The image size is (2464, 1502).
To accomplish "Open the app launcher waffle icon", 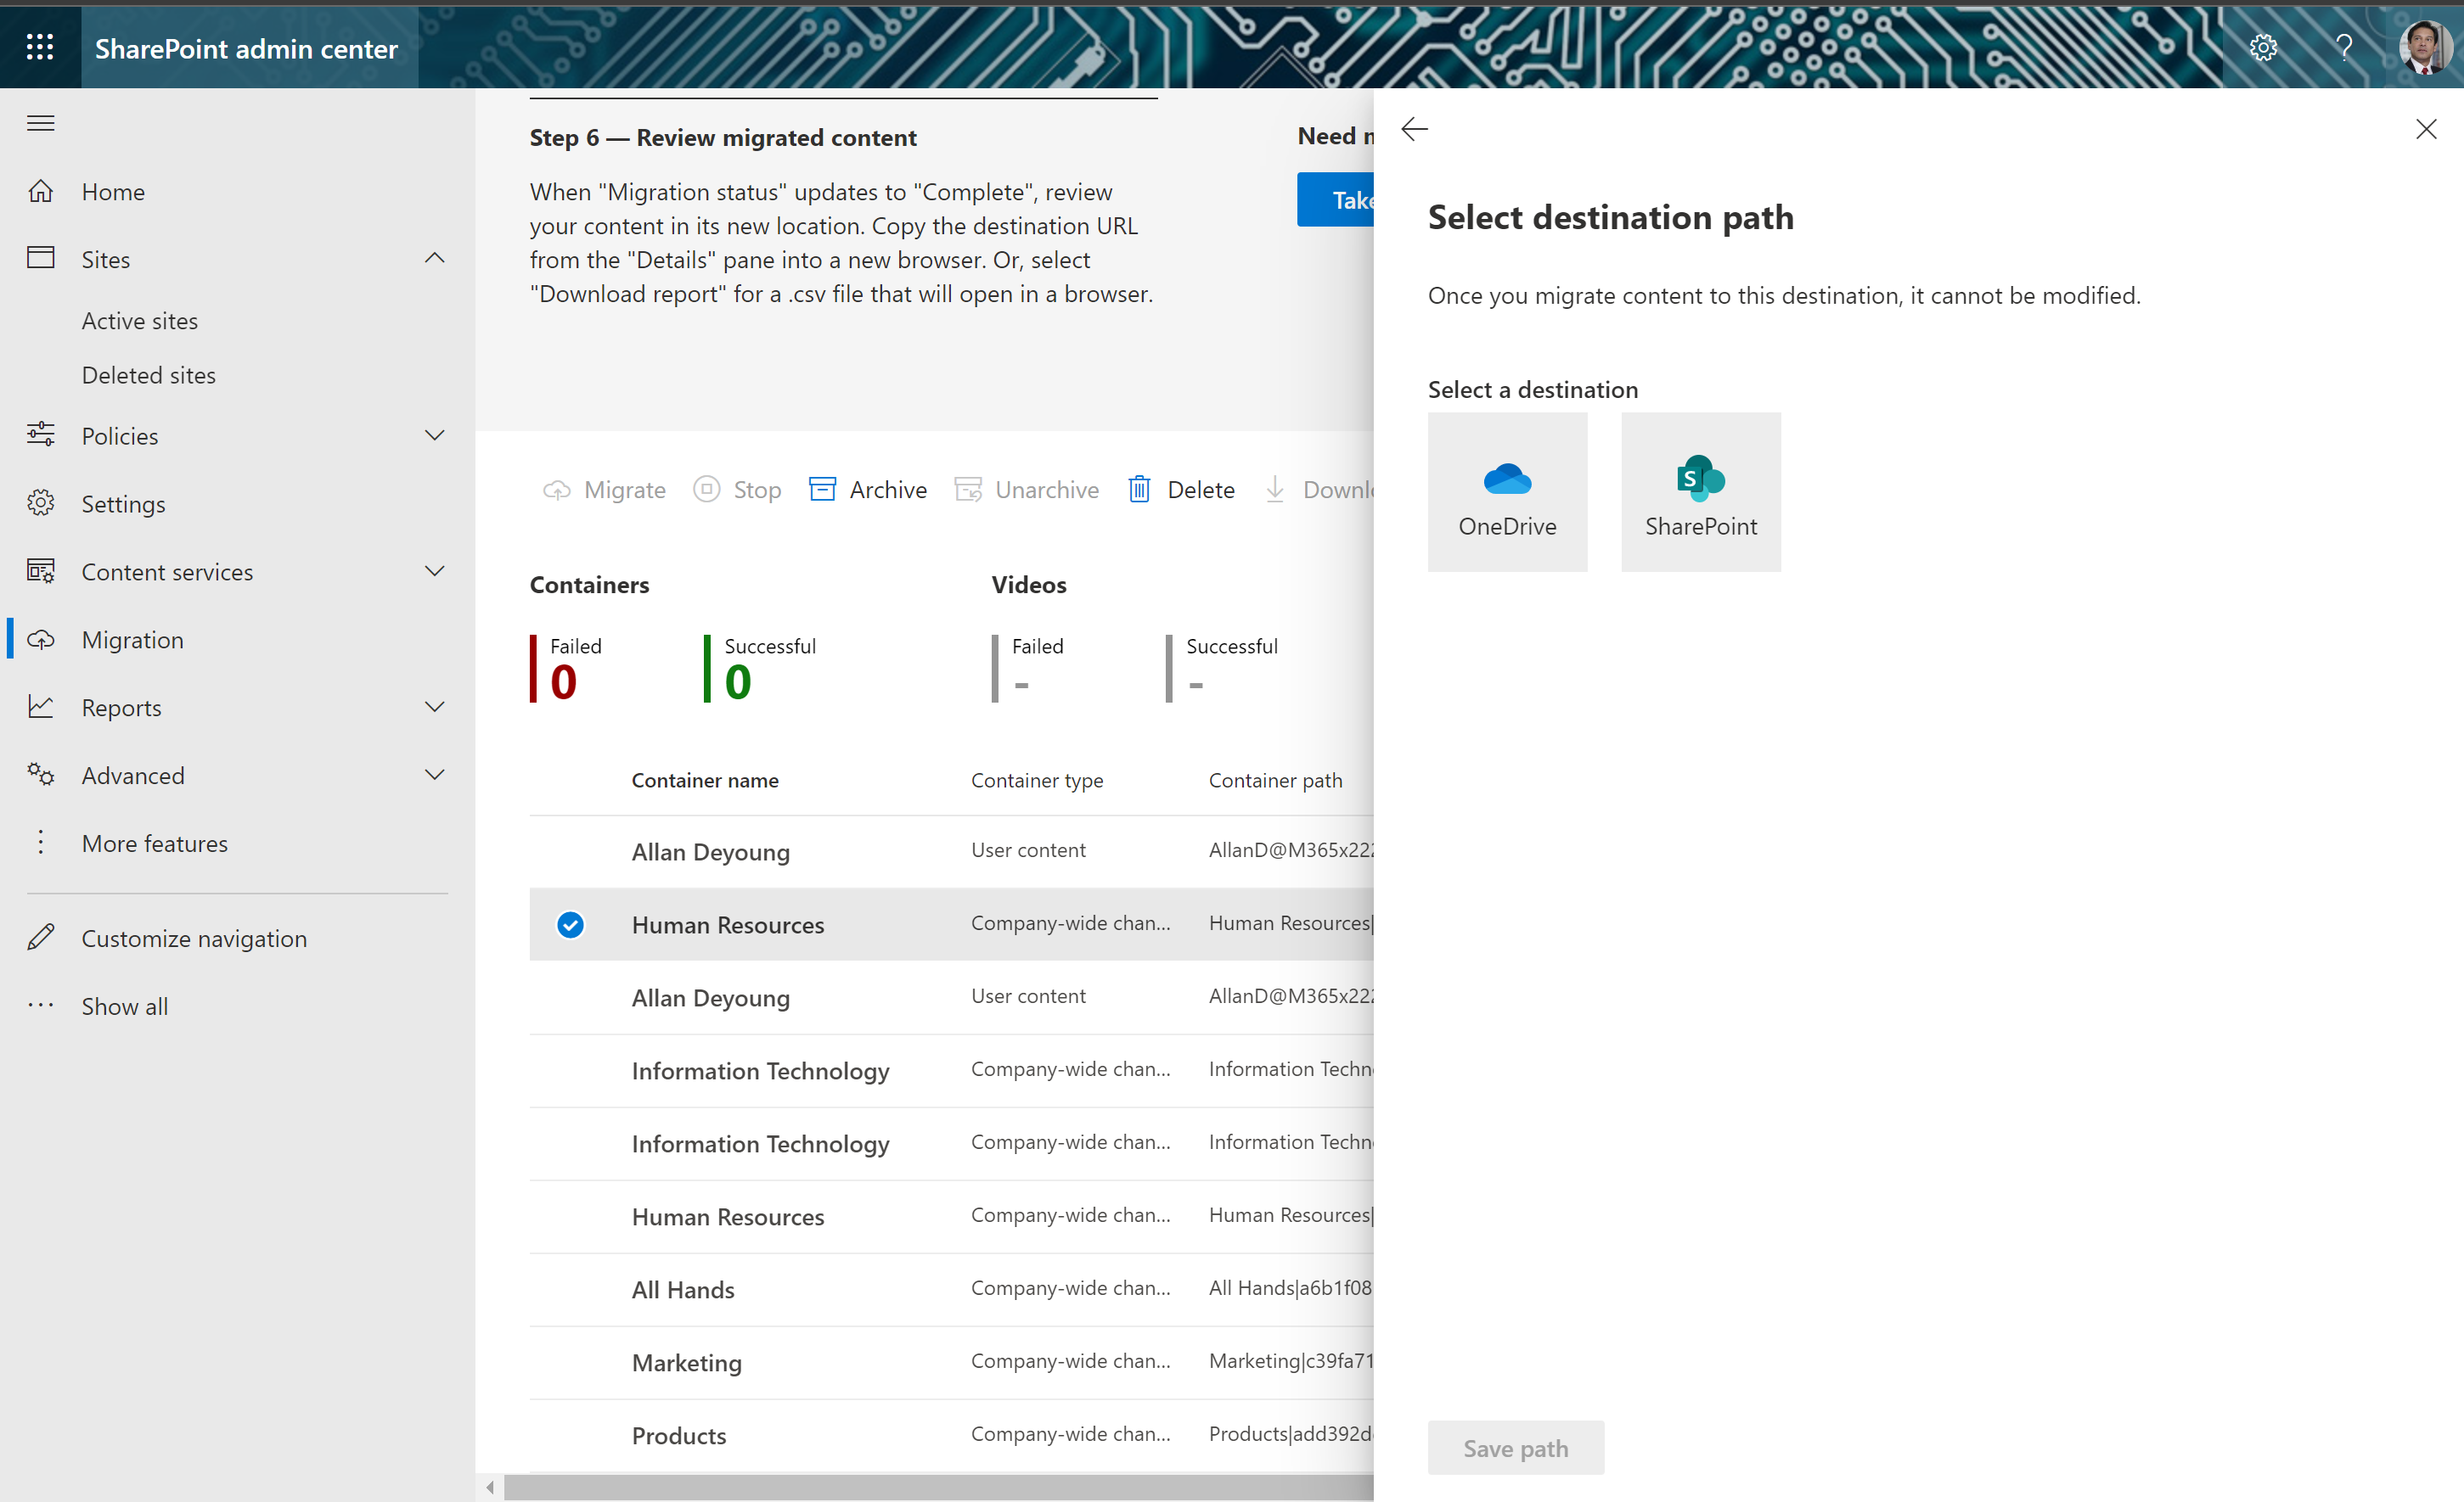I will 40,47.
